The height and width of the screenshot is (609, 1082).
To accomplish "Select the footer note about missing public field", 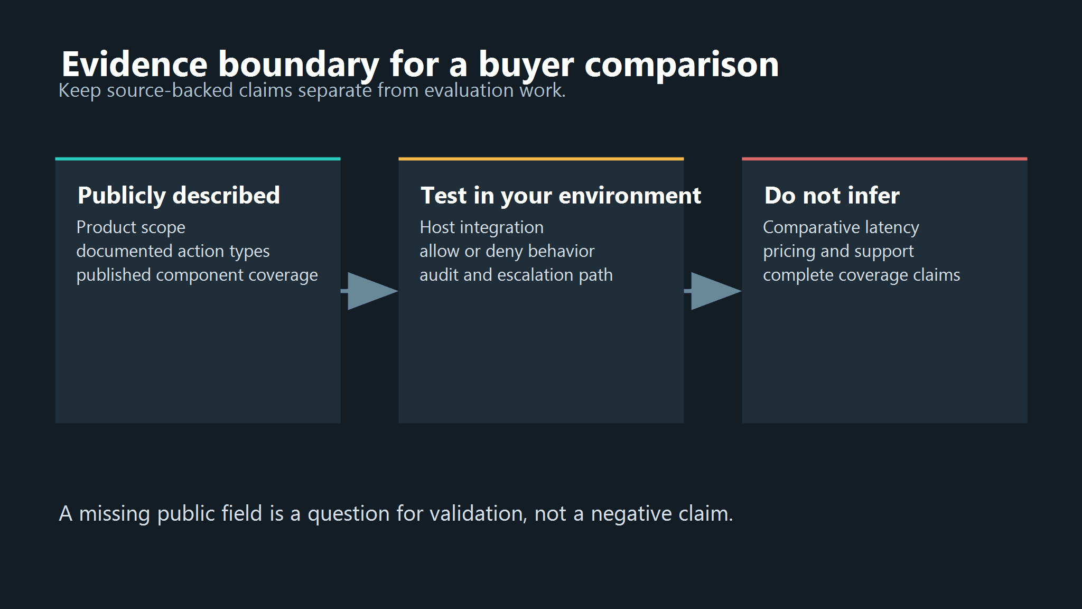I will click(396, 514).
